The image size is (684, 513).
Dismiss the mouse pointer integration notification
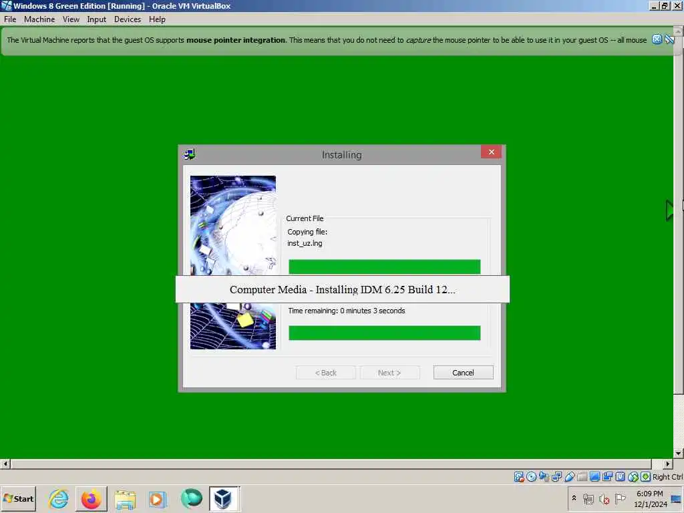tap(657, 39)
